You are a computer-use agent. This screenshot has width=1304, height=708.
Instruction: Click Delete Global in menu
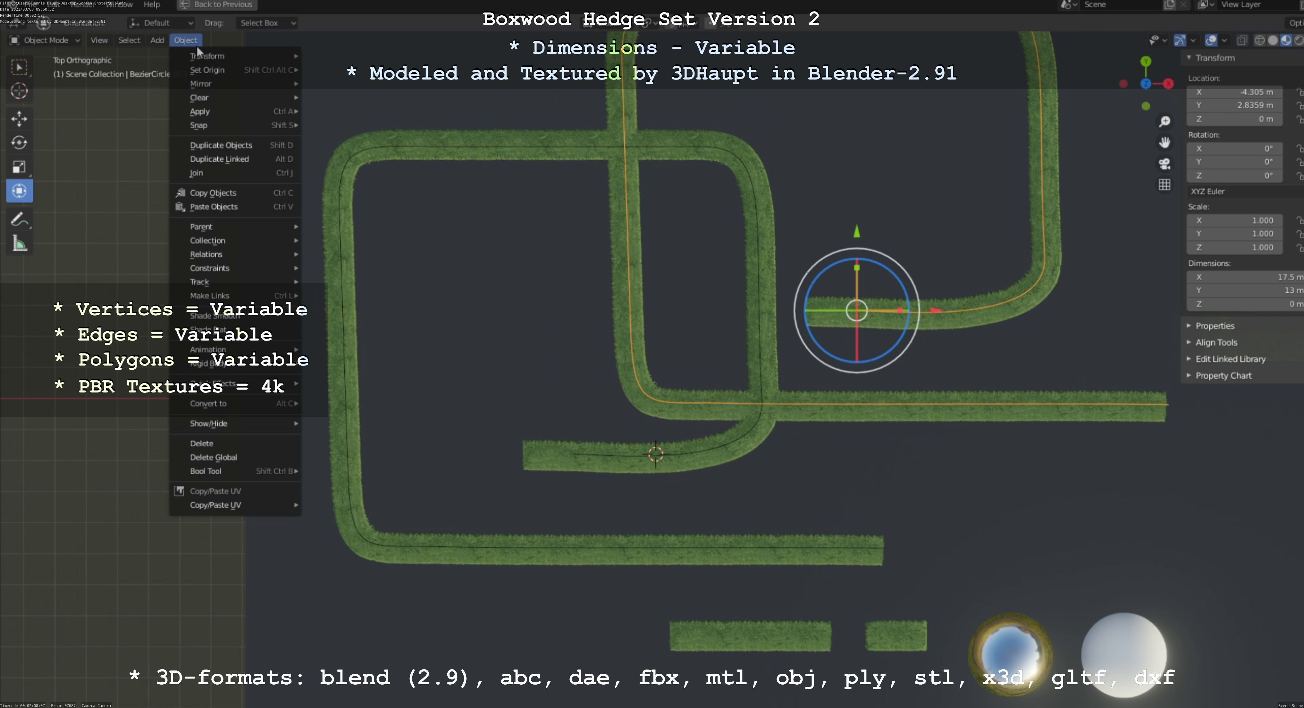(213, 457)
